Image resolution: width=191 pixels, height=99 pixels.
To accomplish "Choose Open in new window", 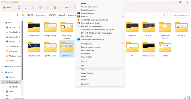I will 100,7.
